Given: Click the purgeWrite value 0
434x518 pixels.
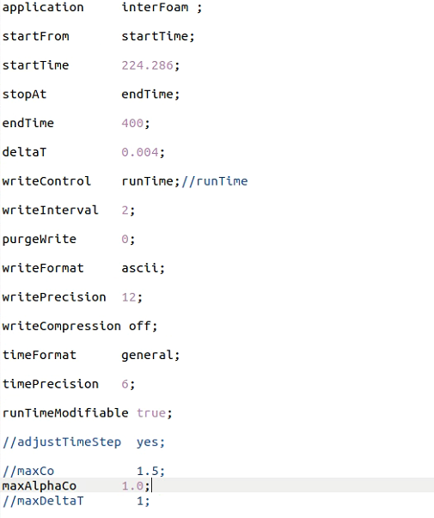Looking at the screenshot, I should pos(125,239).
